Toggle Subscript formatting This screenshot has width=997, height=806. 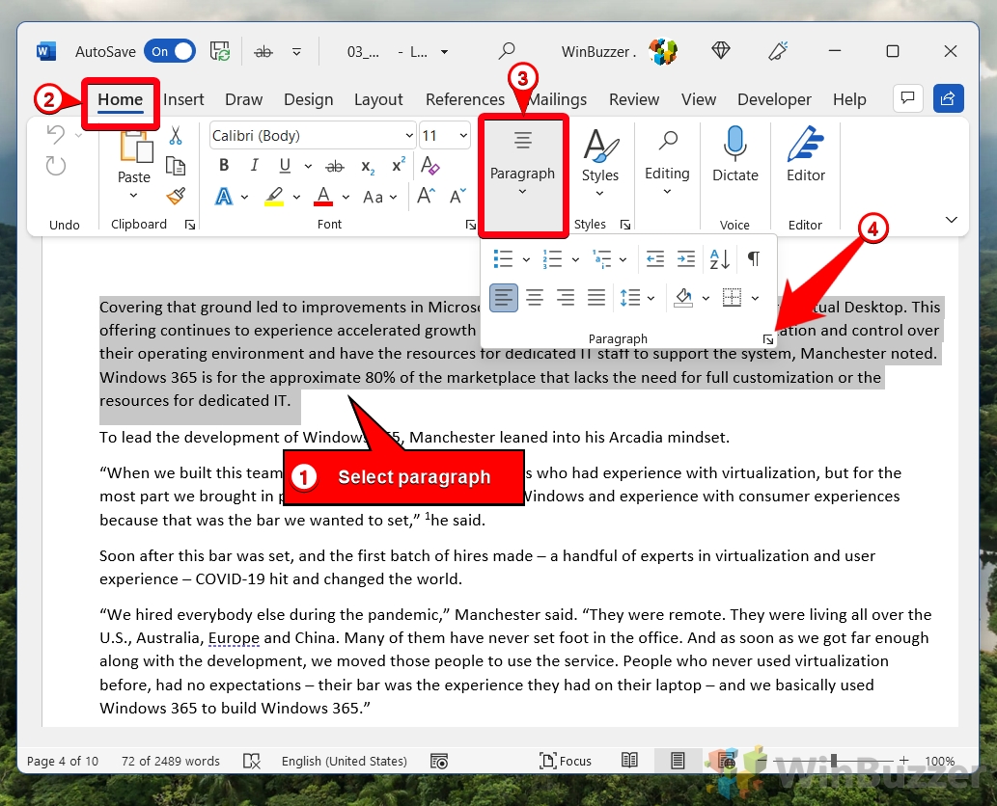point(368,166)
